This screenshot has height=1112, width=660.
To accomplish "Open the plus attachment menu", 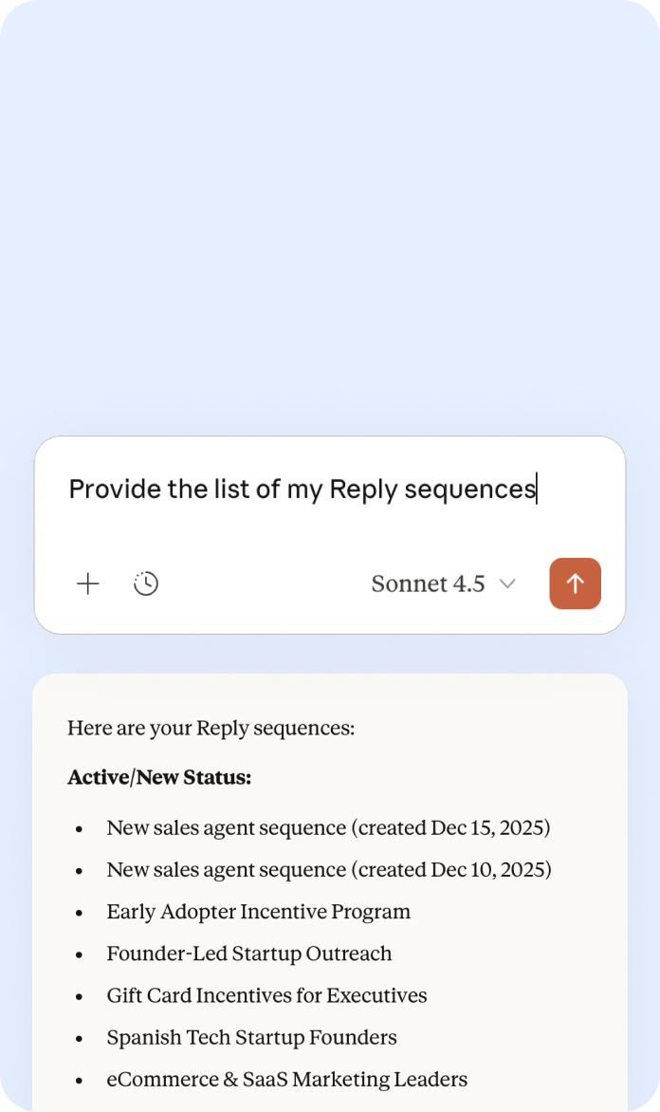I will point(88,584).
